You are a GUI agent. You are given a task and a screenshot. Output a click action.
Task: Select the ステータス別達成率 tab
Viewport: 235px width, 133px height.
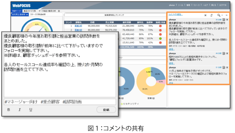[x=38, y=14]
